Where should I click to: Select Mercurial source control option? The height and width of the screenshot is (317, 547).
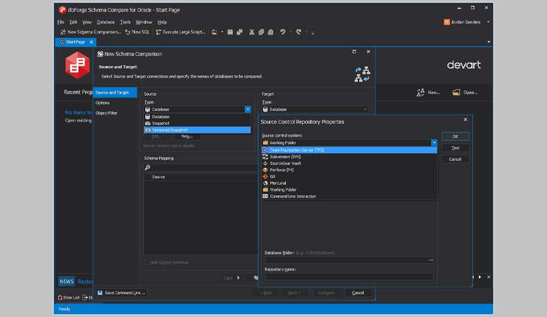pyautogui.click(x=349, y=183)
